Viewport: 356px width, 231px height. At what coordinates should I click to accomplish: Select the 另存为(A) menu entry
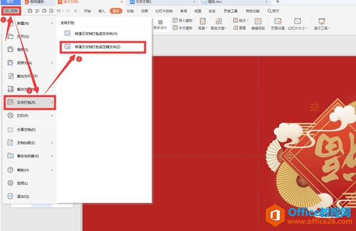29,63
